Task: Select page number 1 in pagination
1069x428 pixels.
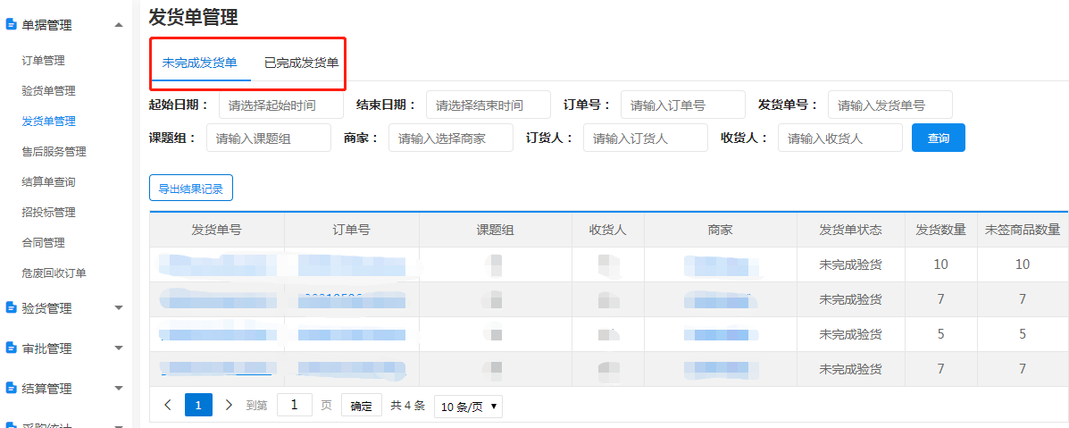Action: pyautogui.click(x=198, y=405)
